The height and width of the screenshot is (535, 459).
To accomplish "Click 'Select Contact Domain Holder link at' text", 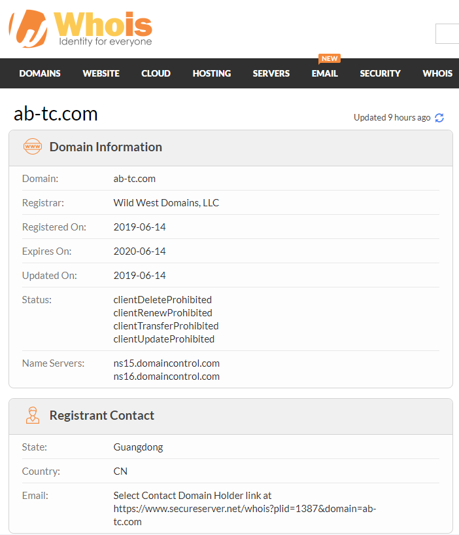I will (x=192, y=496).
